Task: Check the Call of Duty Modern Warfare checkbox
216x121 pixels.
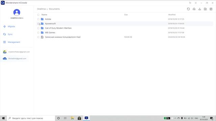Action: click(38, 28)
